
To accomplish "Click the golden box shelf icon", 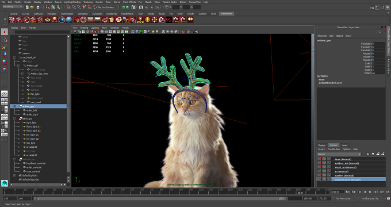I will pos(112,20).
